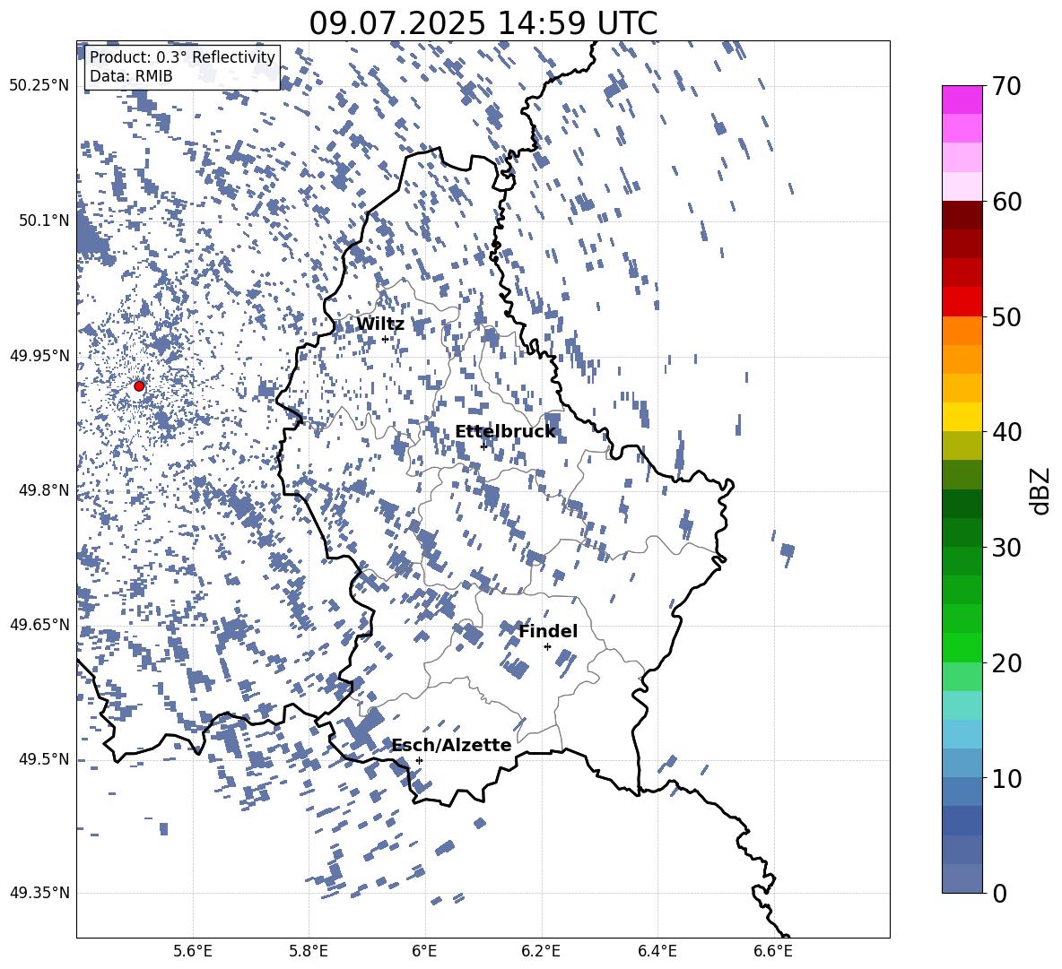Click the 6.4°E longitude label
This screenshot has width=1062, height=969.
(657, 951)
